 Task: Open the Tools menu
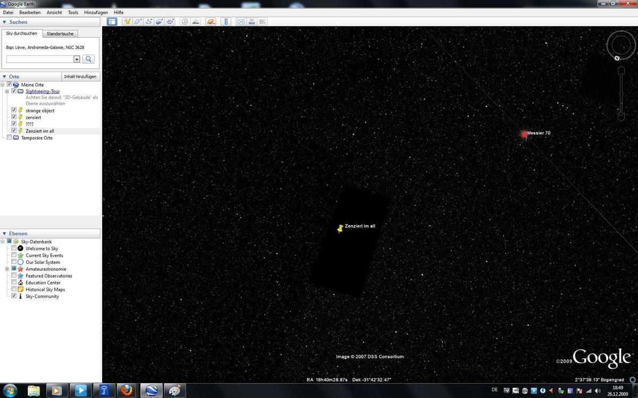click(73, 12)
